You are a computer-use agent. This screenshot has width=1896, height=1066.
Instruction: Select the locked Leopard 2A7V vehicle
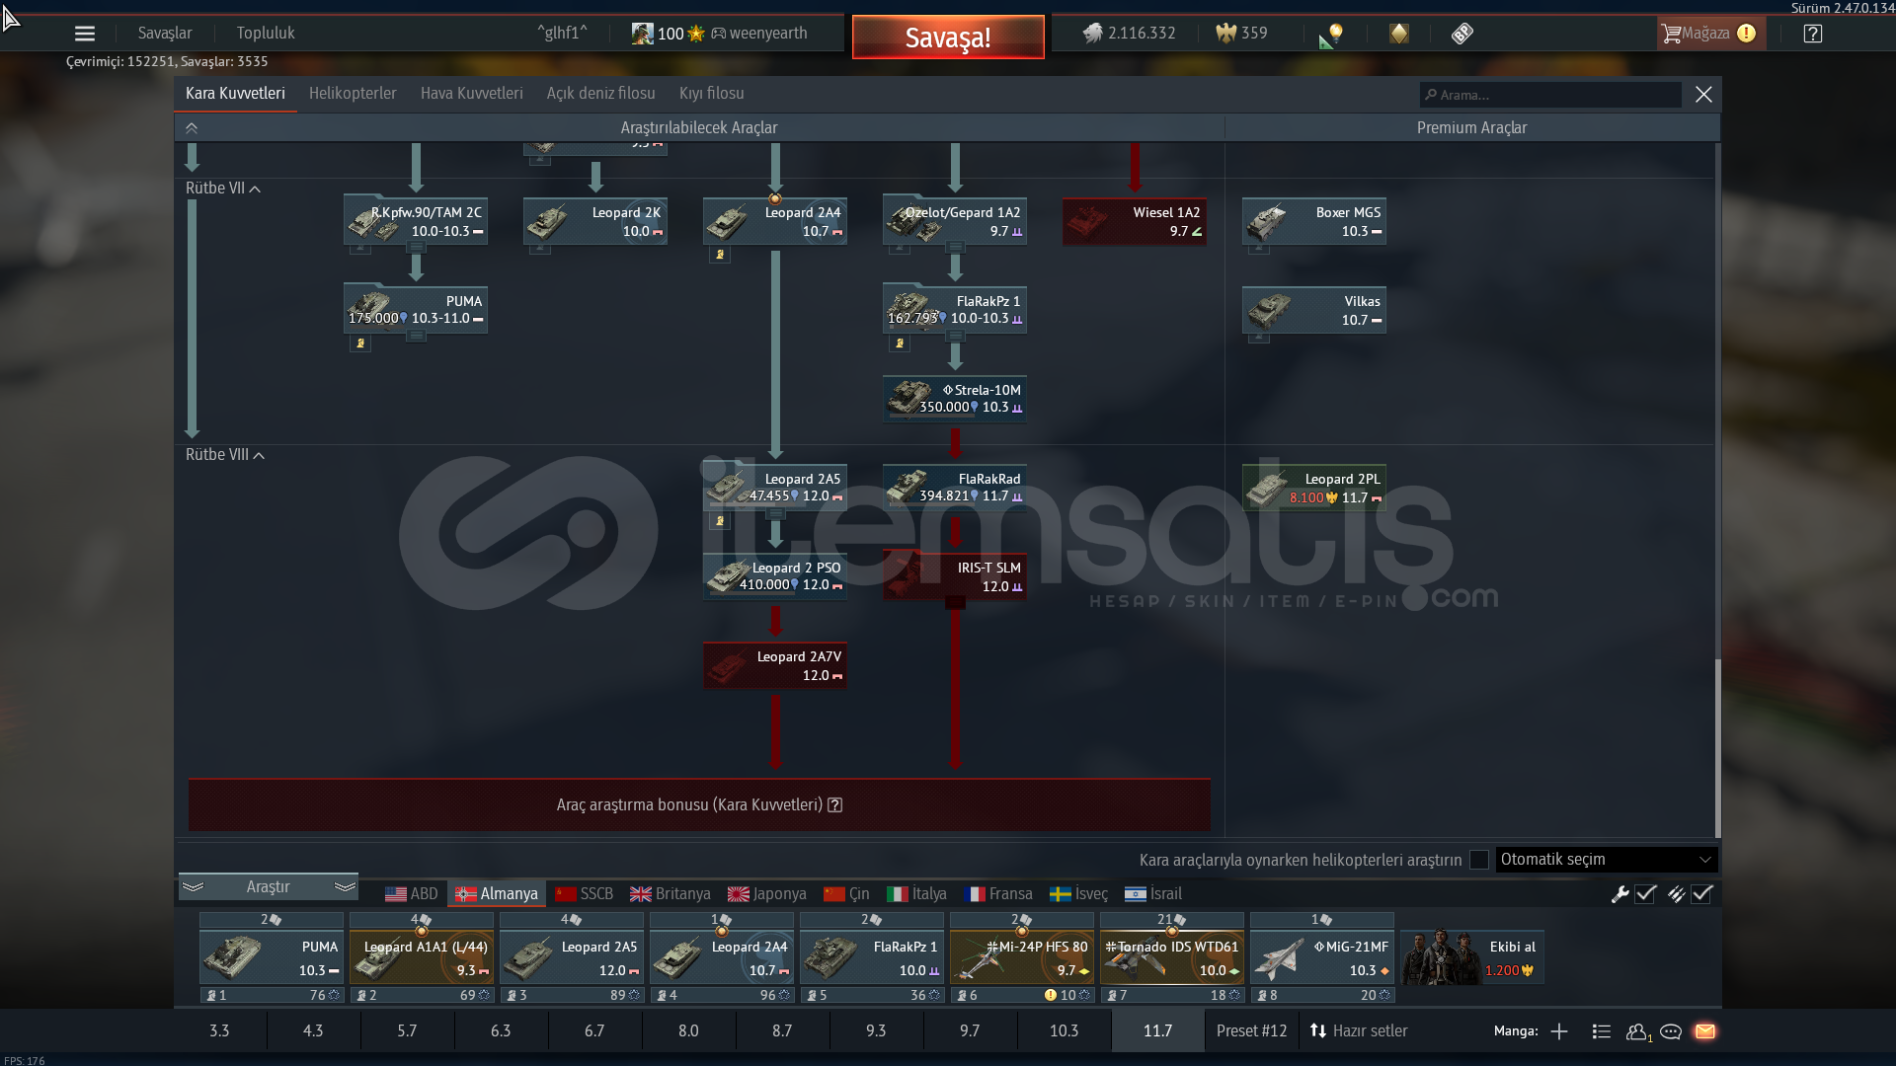click(x=775, y=665)
